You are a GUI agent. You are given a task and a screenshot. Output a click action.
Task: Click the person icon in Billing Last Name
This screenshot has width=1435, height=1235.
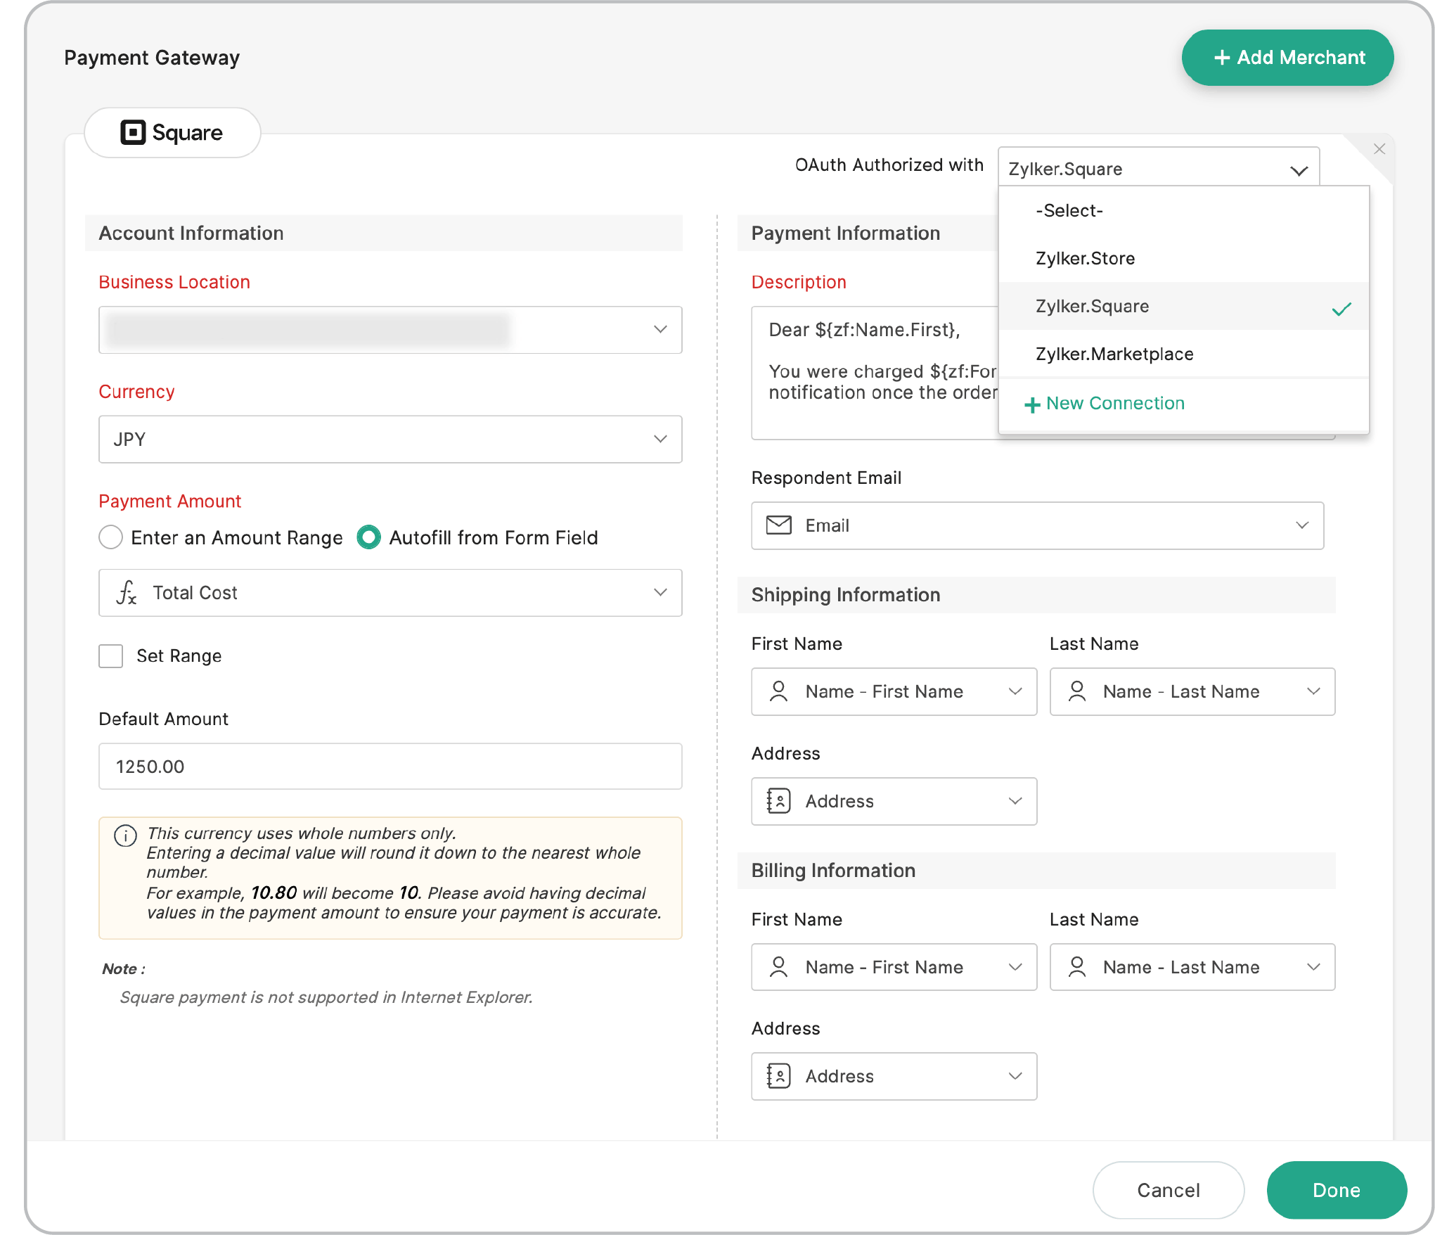1076,967
